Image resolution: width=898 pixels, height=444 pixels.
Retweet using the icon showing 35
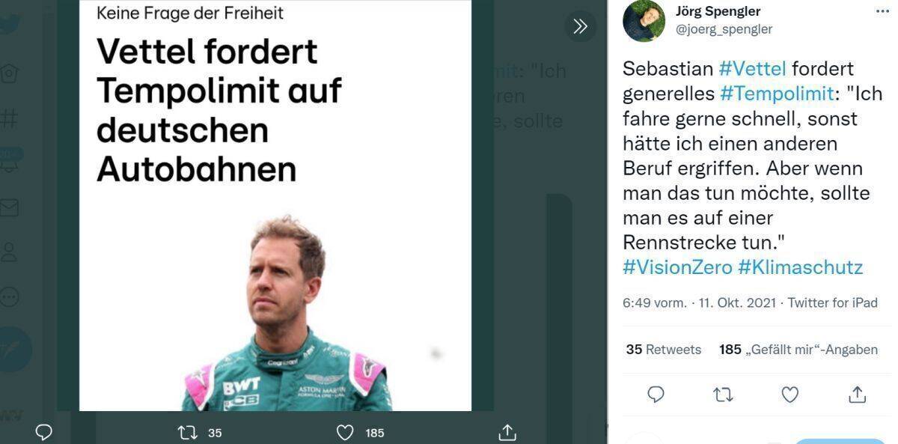[x=187, y=432]
